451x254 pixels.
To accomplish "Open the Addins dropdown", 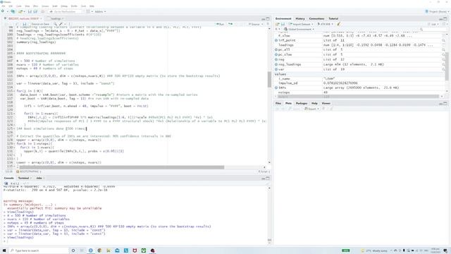I will pyautogui.click(x=100, y=11).
